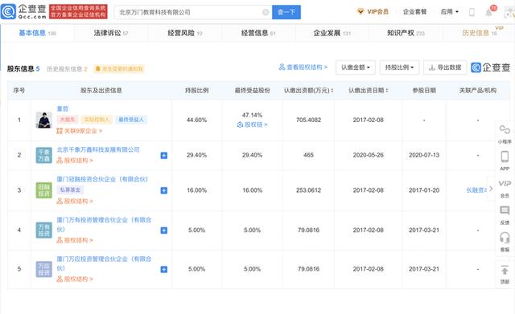This screenshot has width=515, height=314.
Task: Open 股权结构 link in row 2
Action: coord(75,161)
